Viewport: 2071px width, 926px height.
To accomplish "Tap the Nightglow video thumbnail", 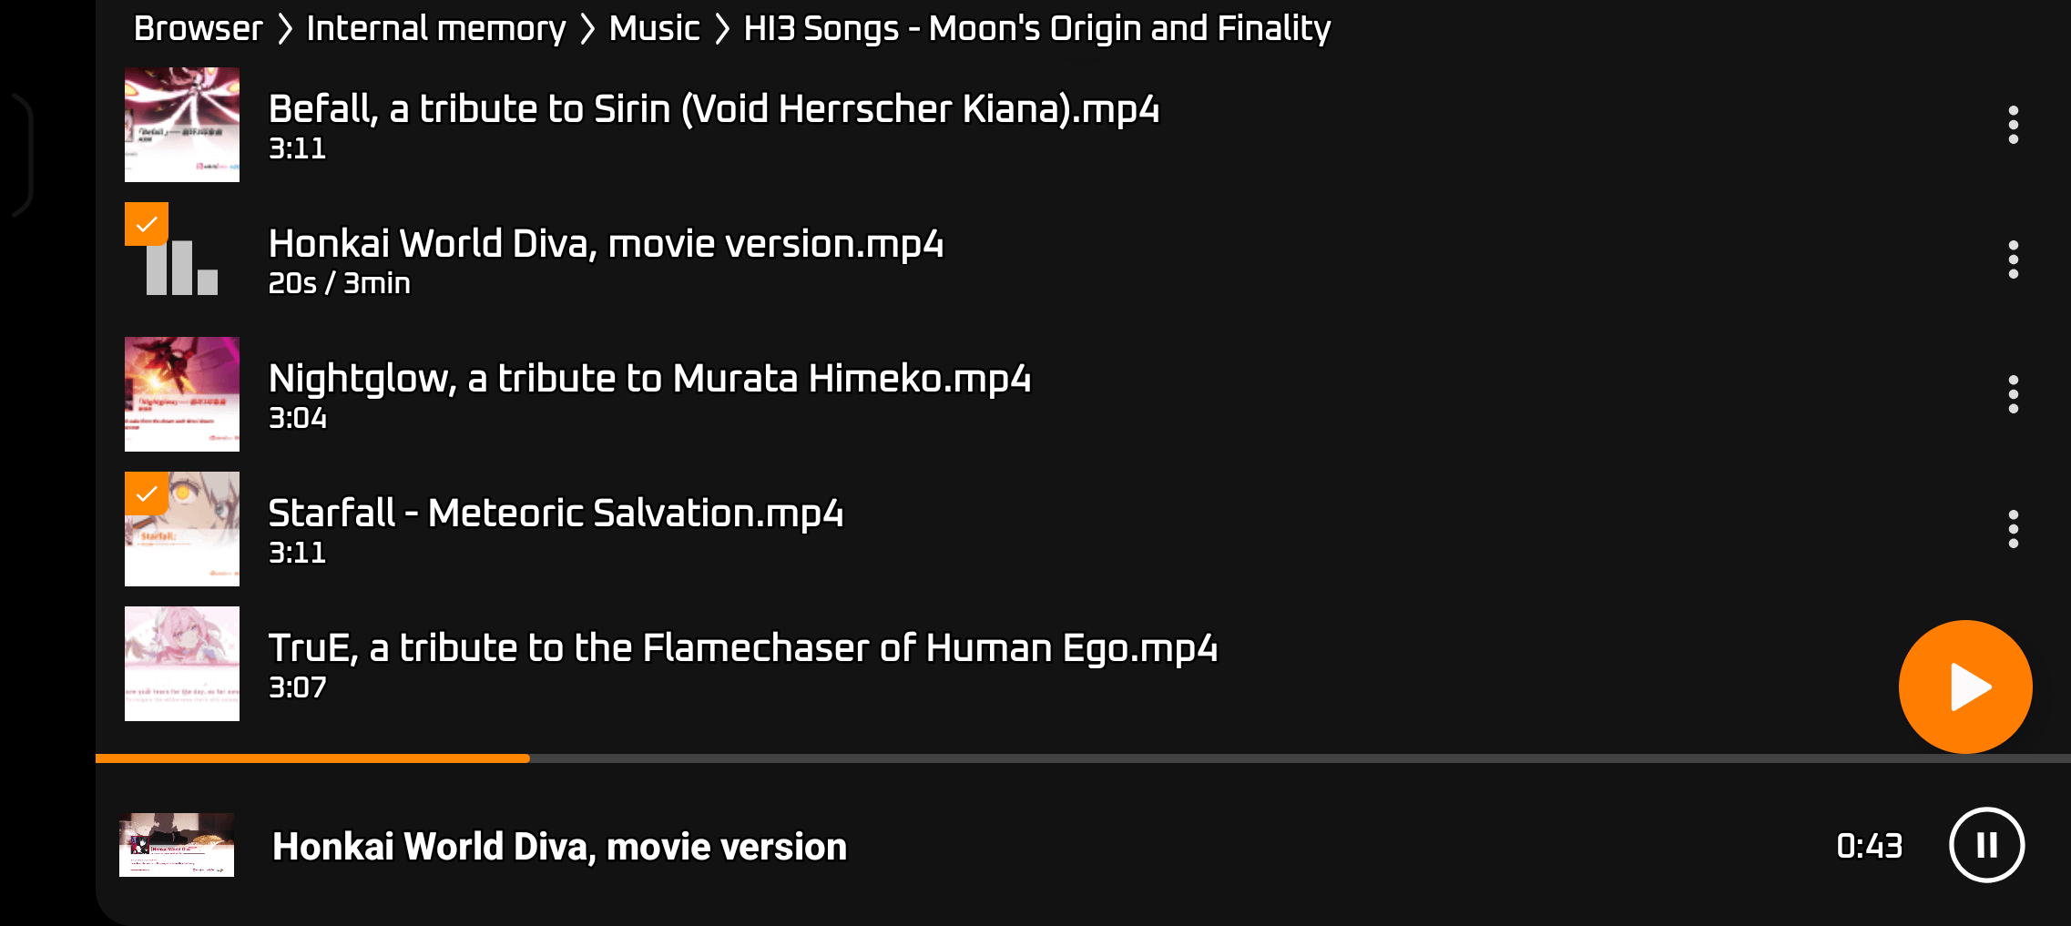I will pos(182,394).
